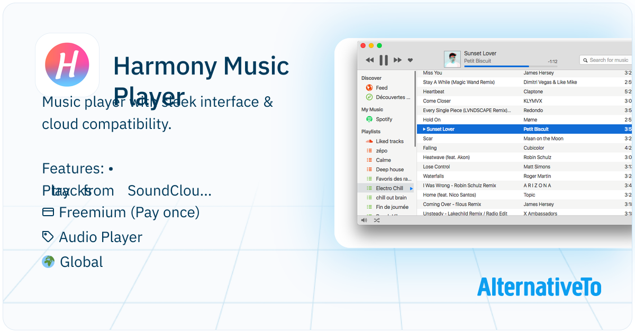Click the Audio Player tag label
The image size is (635, 333).
tap(101, 237)
